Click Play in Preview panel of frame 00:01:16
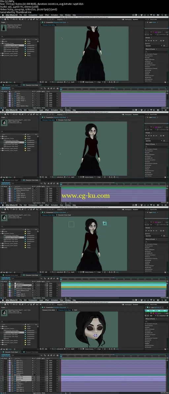Screen dimensions: 169x394 (x=151, y=40)
